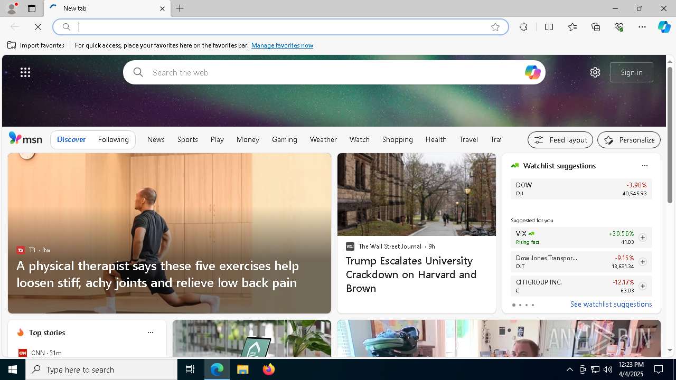Open volume control in system tray
Screen dimensions: 676x380
pyautogui.click(x=608, y=369)
